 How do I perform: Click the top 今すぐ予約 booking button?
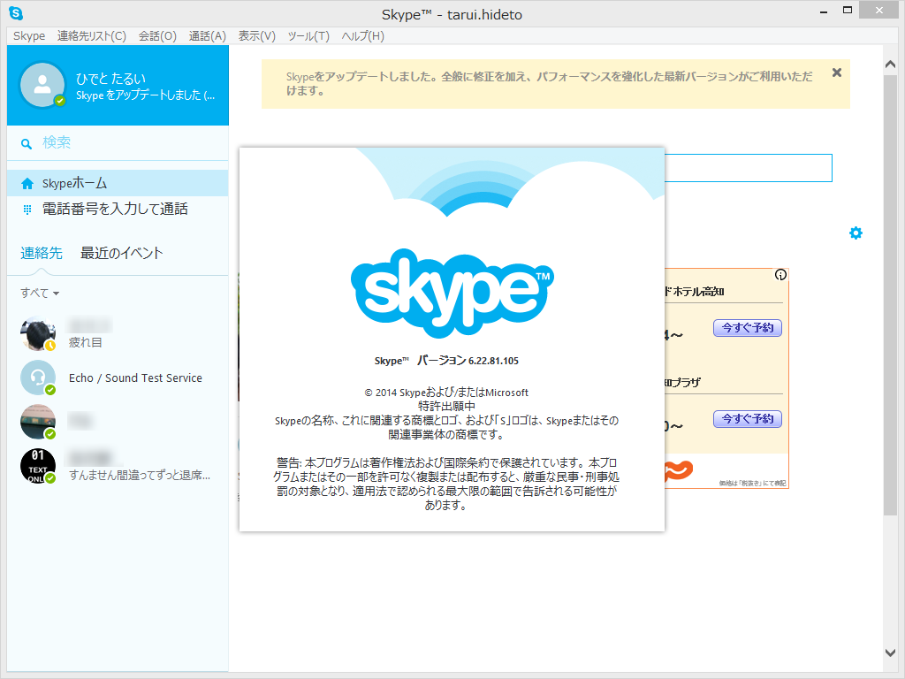747,328
